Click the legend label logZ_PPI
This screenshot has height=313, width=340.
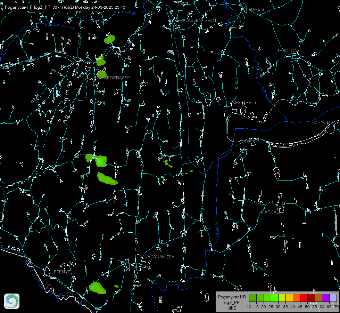[232, 302]
